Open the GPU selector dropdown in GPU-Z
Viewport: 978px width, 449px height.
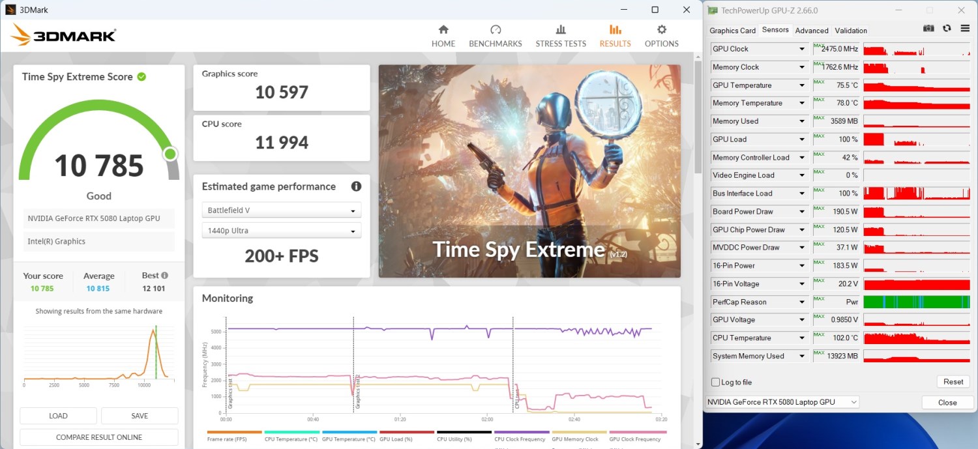(782, 402)
